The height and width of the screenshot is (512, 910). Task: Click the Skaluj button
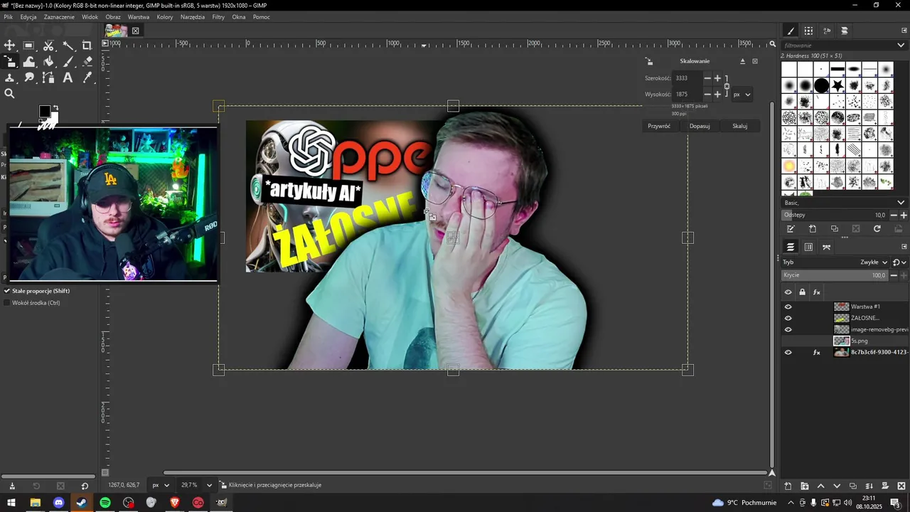click(x=740, y=126)
